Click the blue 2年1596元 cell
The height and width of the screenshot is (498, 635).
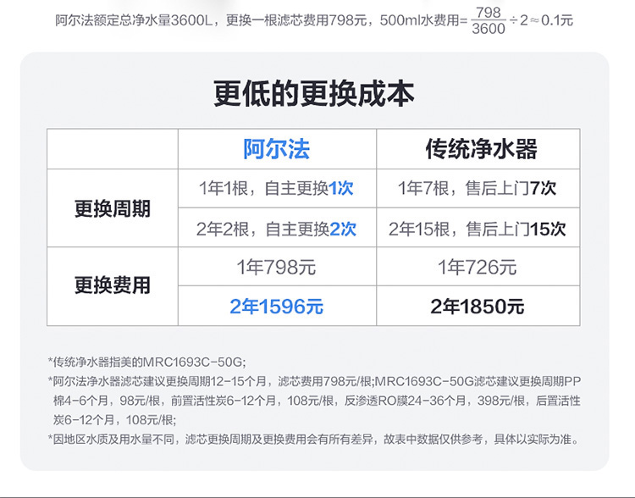coord(276,307)
